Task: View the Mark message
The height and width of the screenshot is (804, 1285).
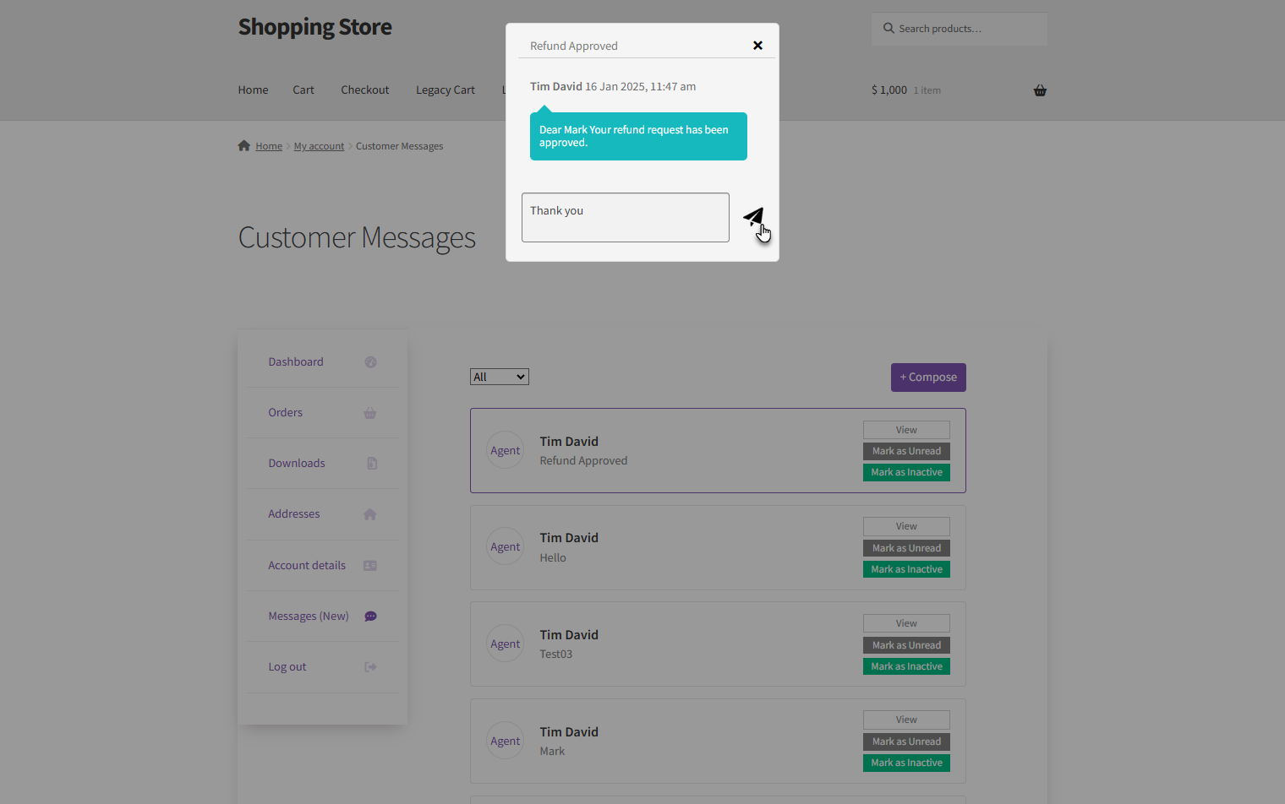Action: point(906,720)
